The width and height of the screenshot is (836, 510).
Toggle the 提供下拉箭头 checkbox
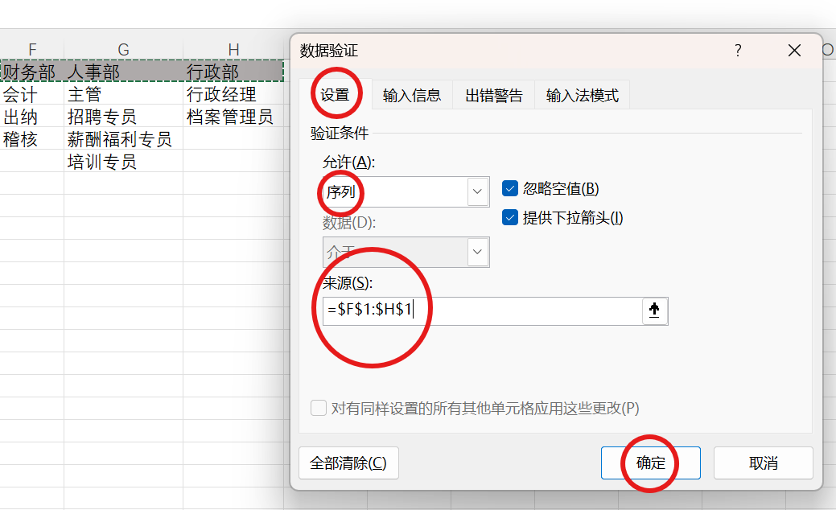tap(510, 217)
